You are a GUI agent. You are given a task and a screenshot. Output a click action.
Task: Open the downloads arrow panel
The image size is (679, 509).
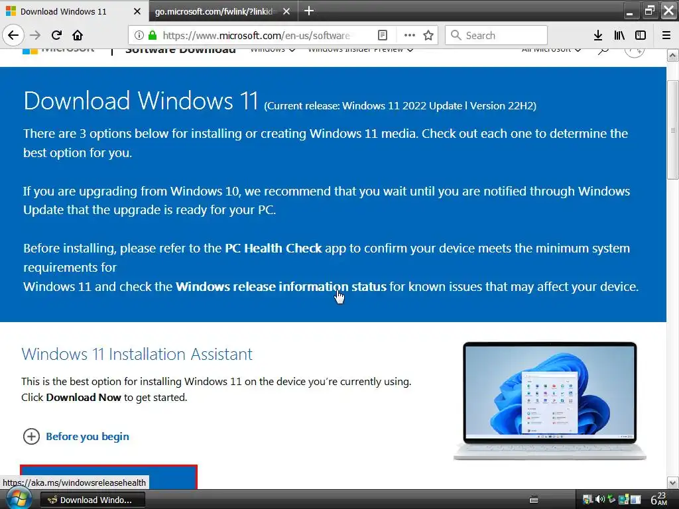[598, 35]
